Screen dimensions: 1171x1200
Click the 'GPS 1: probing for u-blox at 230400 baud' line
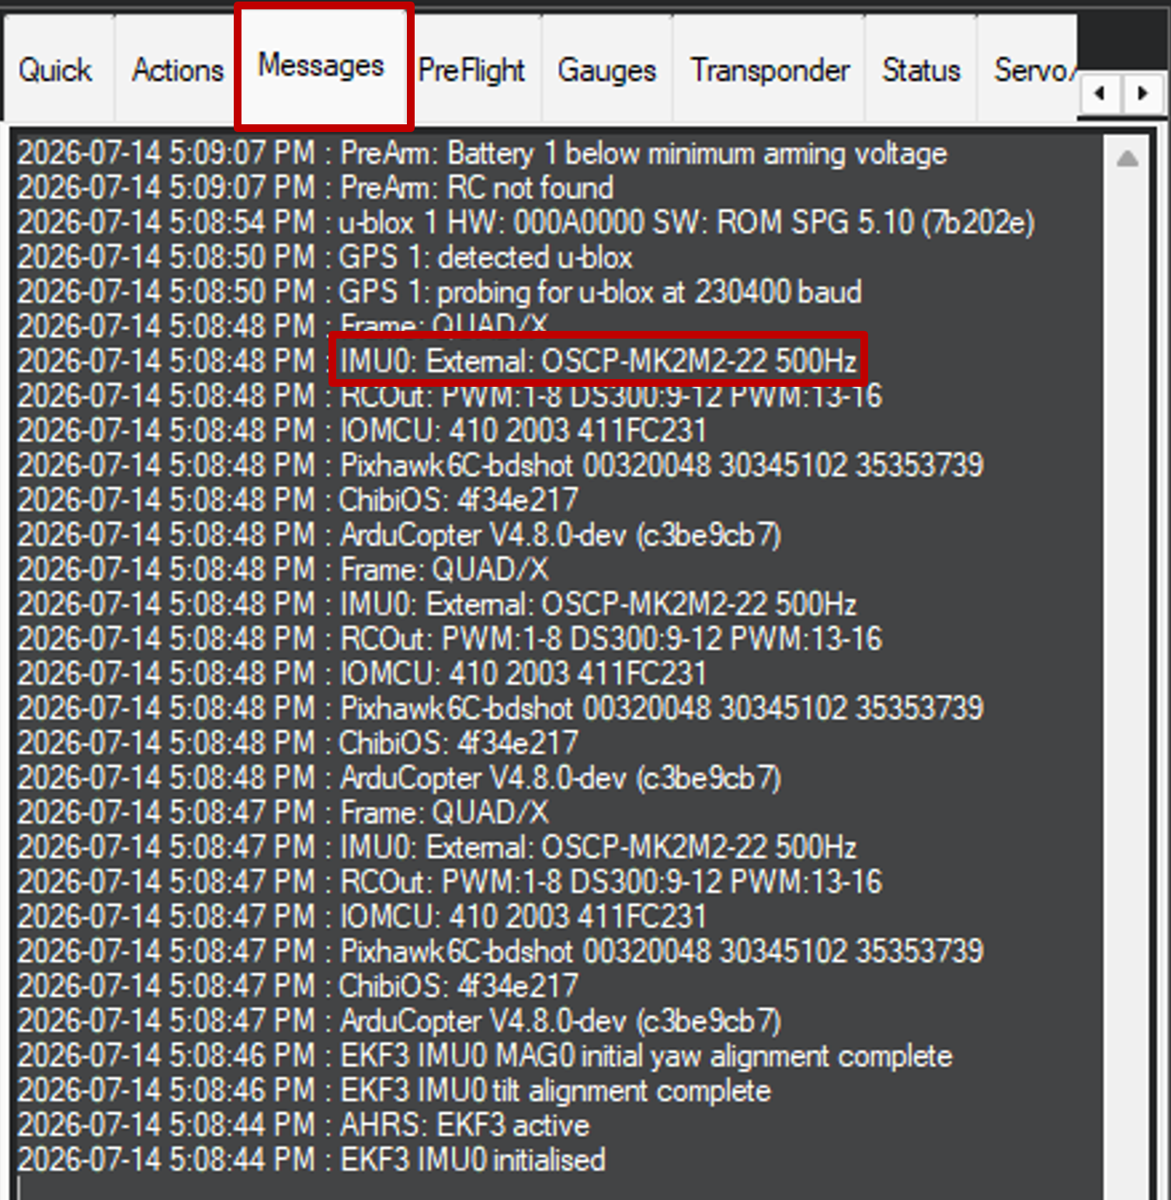point(440,292)
